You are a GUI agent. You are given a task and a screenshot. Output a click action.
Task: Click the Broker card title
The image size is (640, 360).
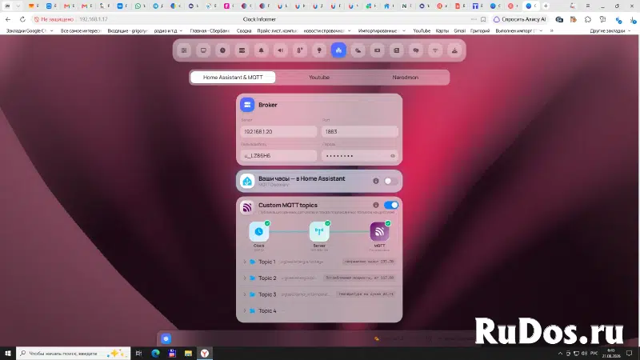tap(268, 105)
